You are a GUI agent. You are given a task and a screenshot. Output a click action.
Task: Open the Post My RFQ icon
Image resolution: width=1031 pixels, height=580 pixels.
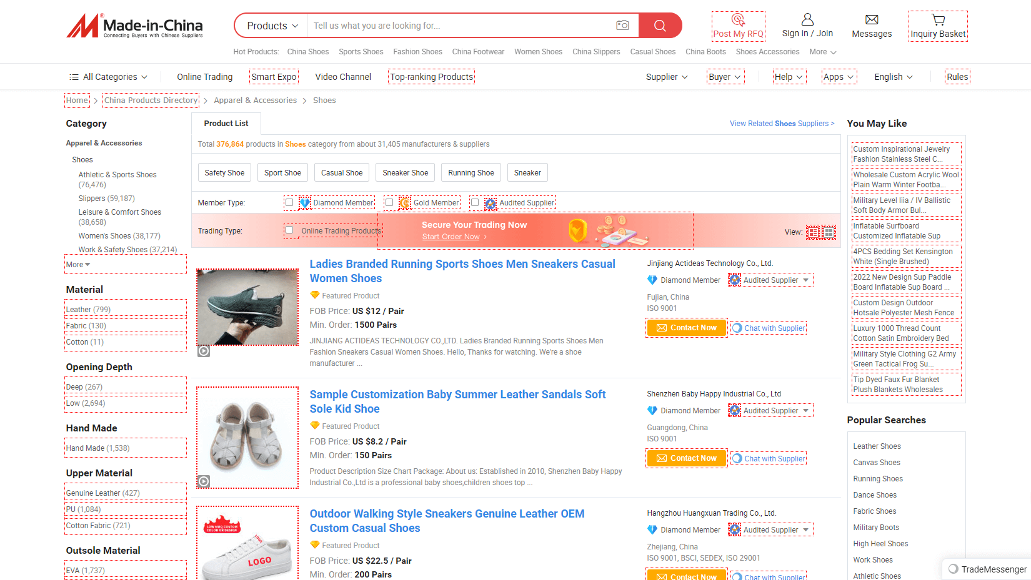pos(738,19)
